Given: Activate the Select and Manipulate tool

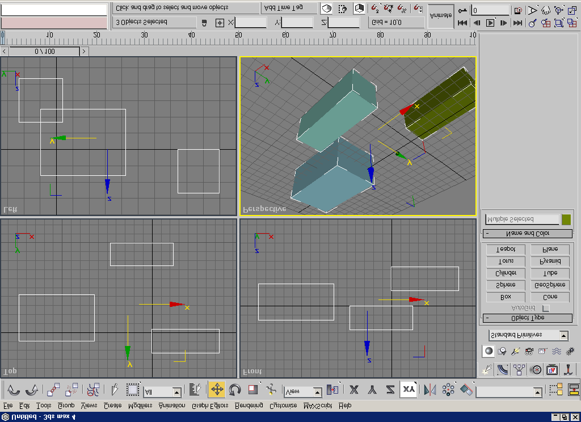Looking at the screenshot, I should [272, 390].
